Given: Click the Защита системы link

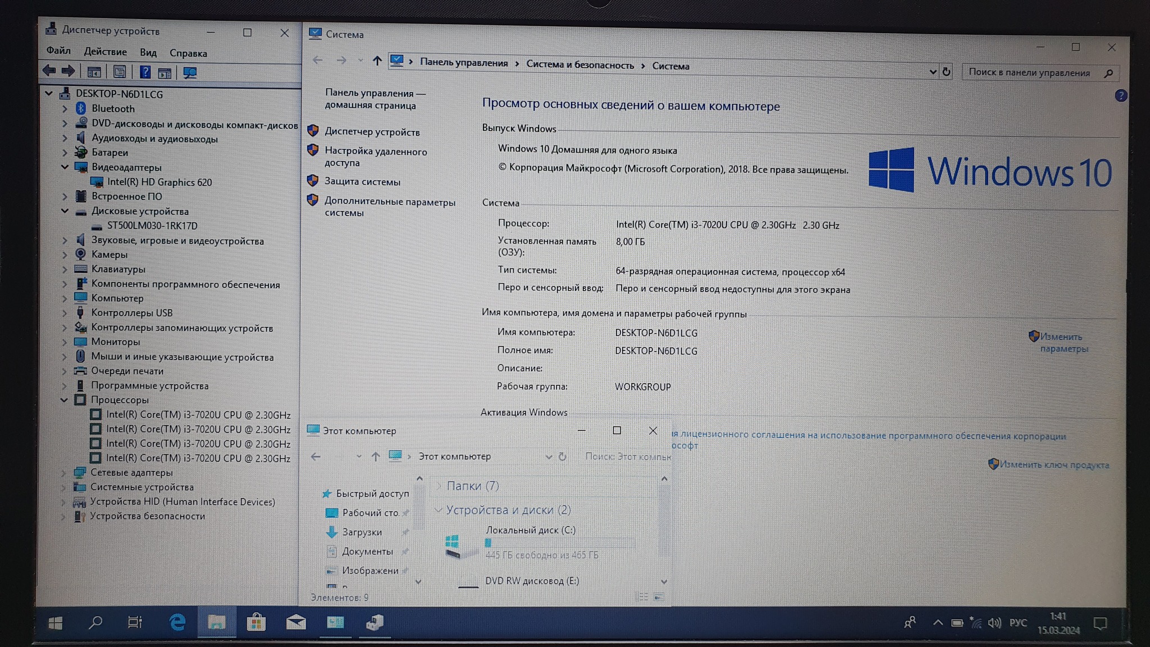Looking at the screenshot, I should [362, 181].
